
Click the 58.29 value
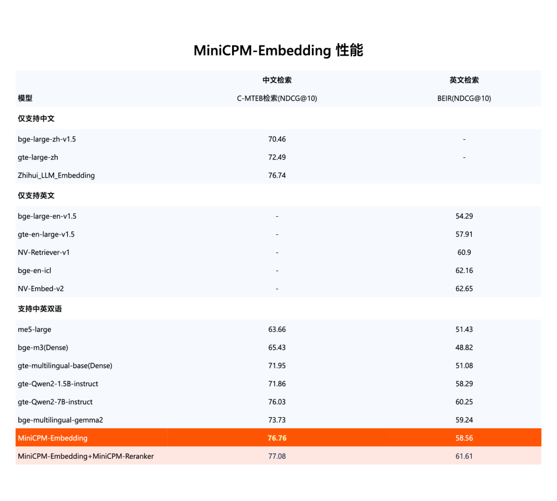[464, 384]
